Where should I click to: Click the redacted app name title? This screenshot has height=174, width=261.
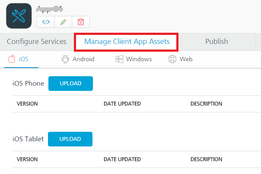click(x=50, y=9)
